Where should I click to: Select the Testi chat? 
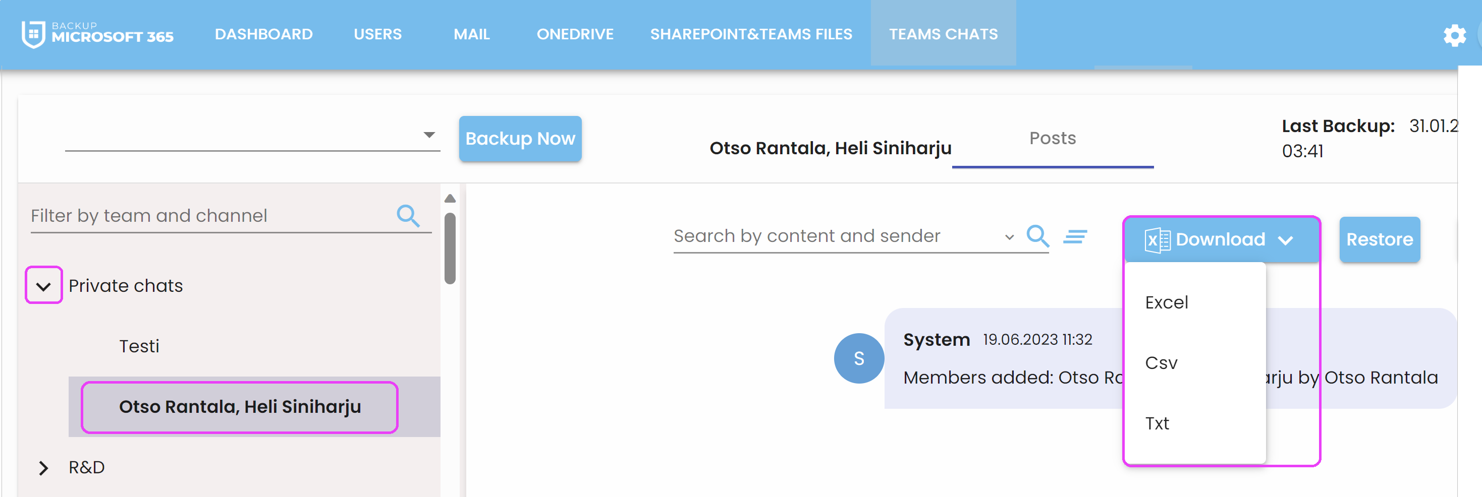(139, 346)
